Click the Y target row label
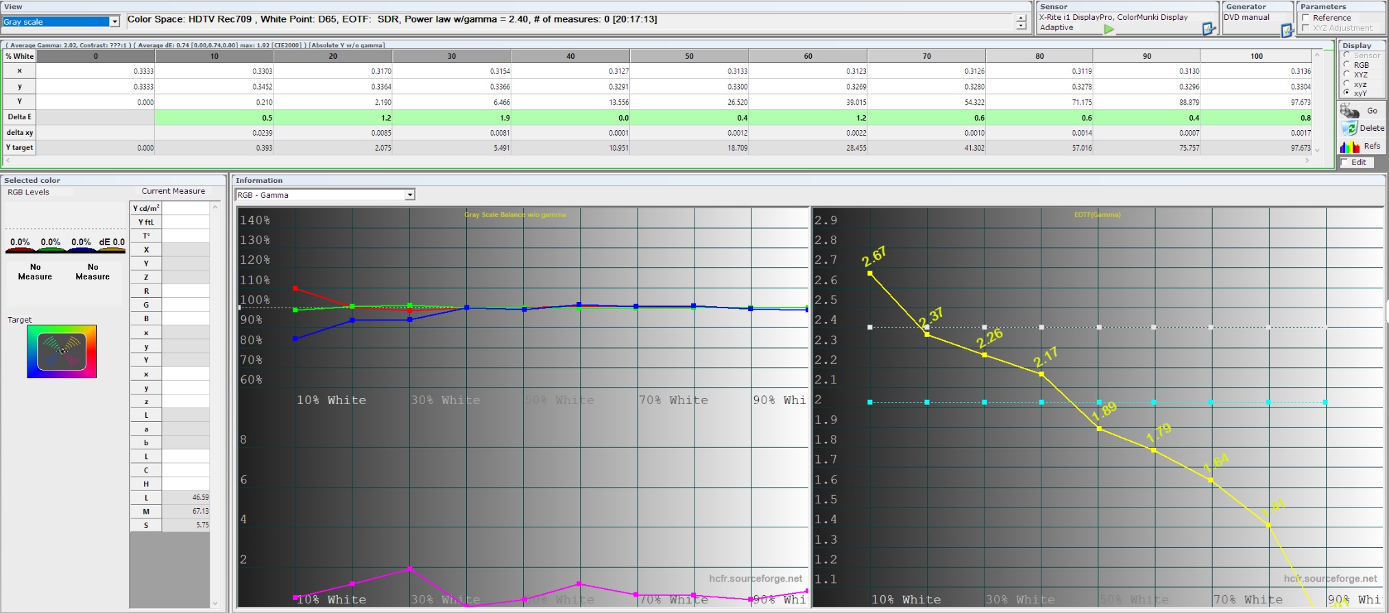Image resolution: width=1389 pixels, height=613 pixels. (19, 147)
